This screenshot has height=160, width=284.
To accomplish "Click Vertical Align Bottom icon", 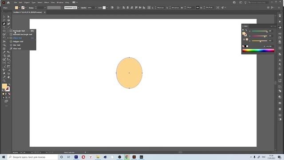I will (144, 8).
